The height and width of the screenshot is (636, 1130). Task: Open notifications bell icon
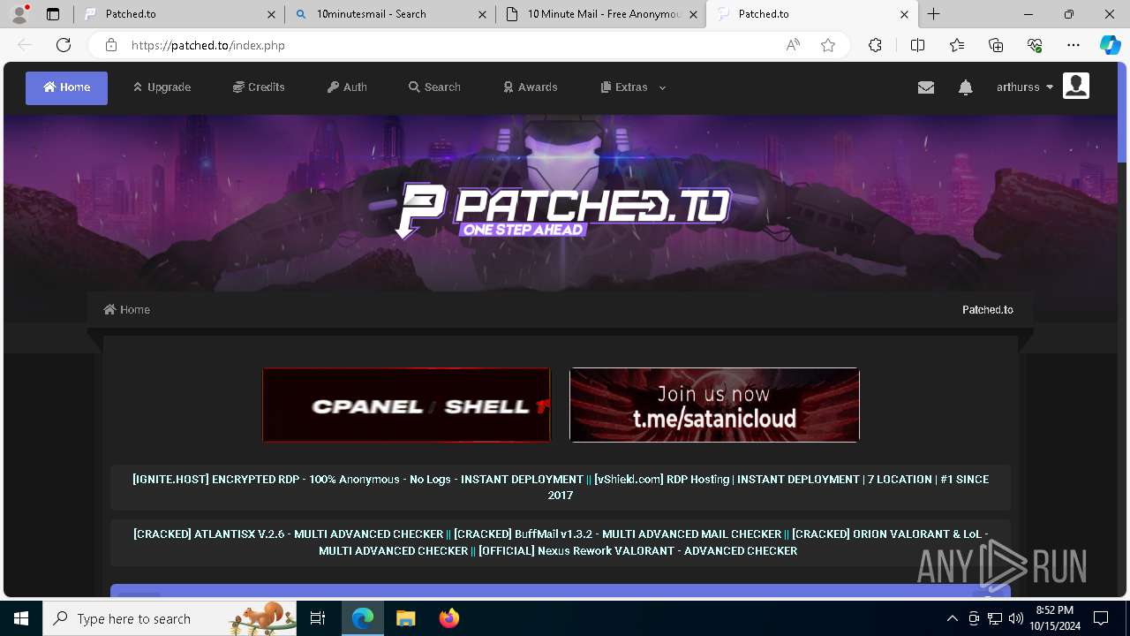966,87
